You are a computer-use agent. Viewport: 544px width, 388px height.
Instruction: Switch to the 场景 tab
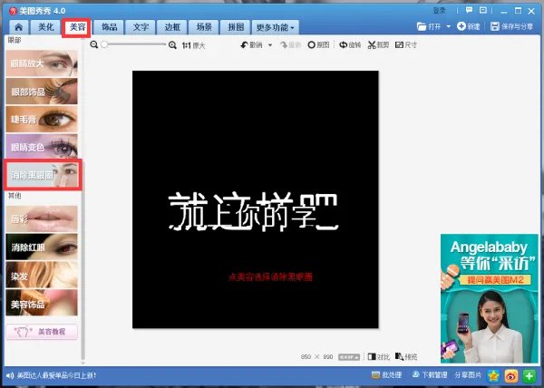(204, 27)
